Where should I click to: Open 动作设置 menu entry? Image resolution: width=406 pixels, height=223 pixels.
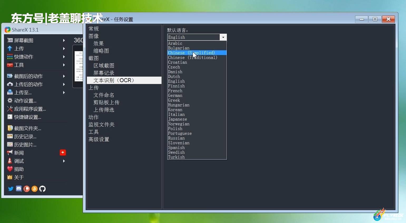click(x=25, y=101)
